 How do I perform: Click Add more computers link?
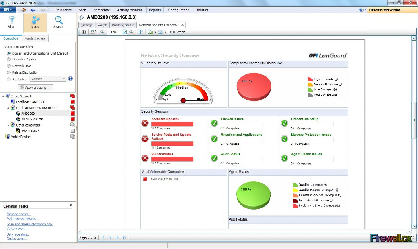click(x=22, y=218)
